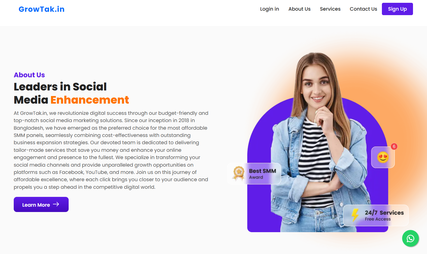Click the Leaders in Social heading
This screenshot has height=254, width=427.
point(60,87)
